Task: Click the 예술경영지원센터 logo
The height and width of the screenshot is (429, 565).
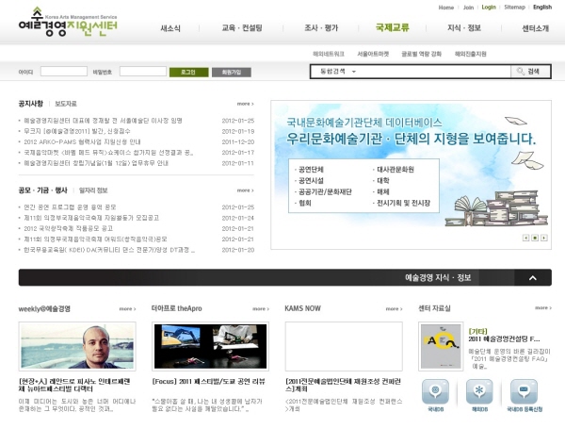Action: click(68, 23)
